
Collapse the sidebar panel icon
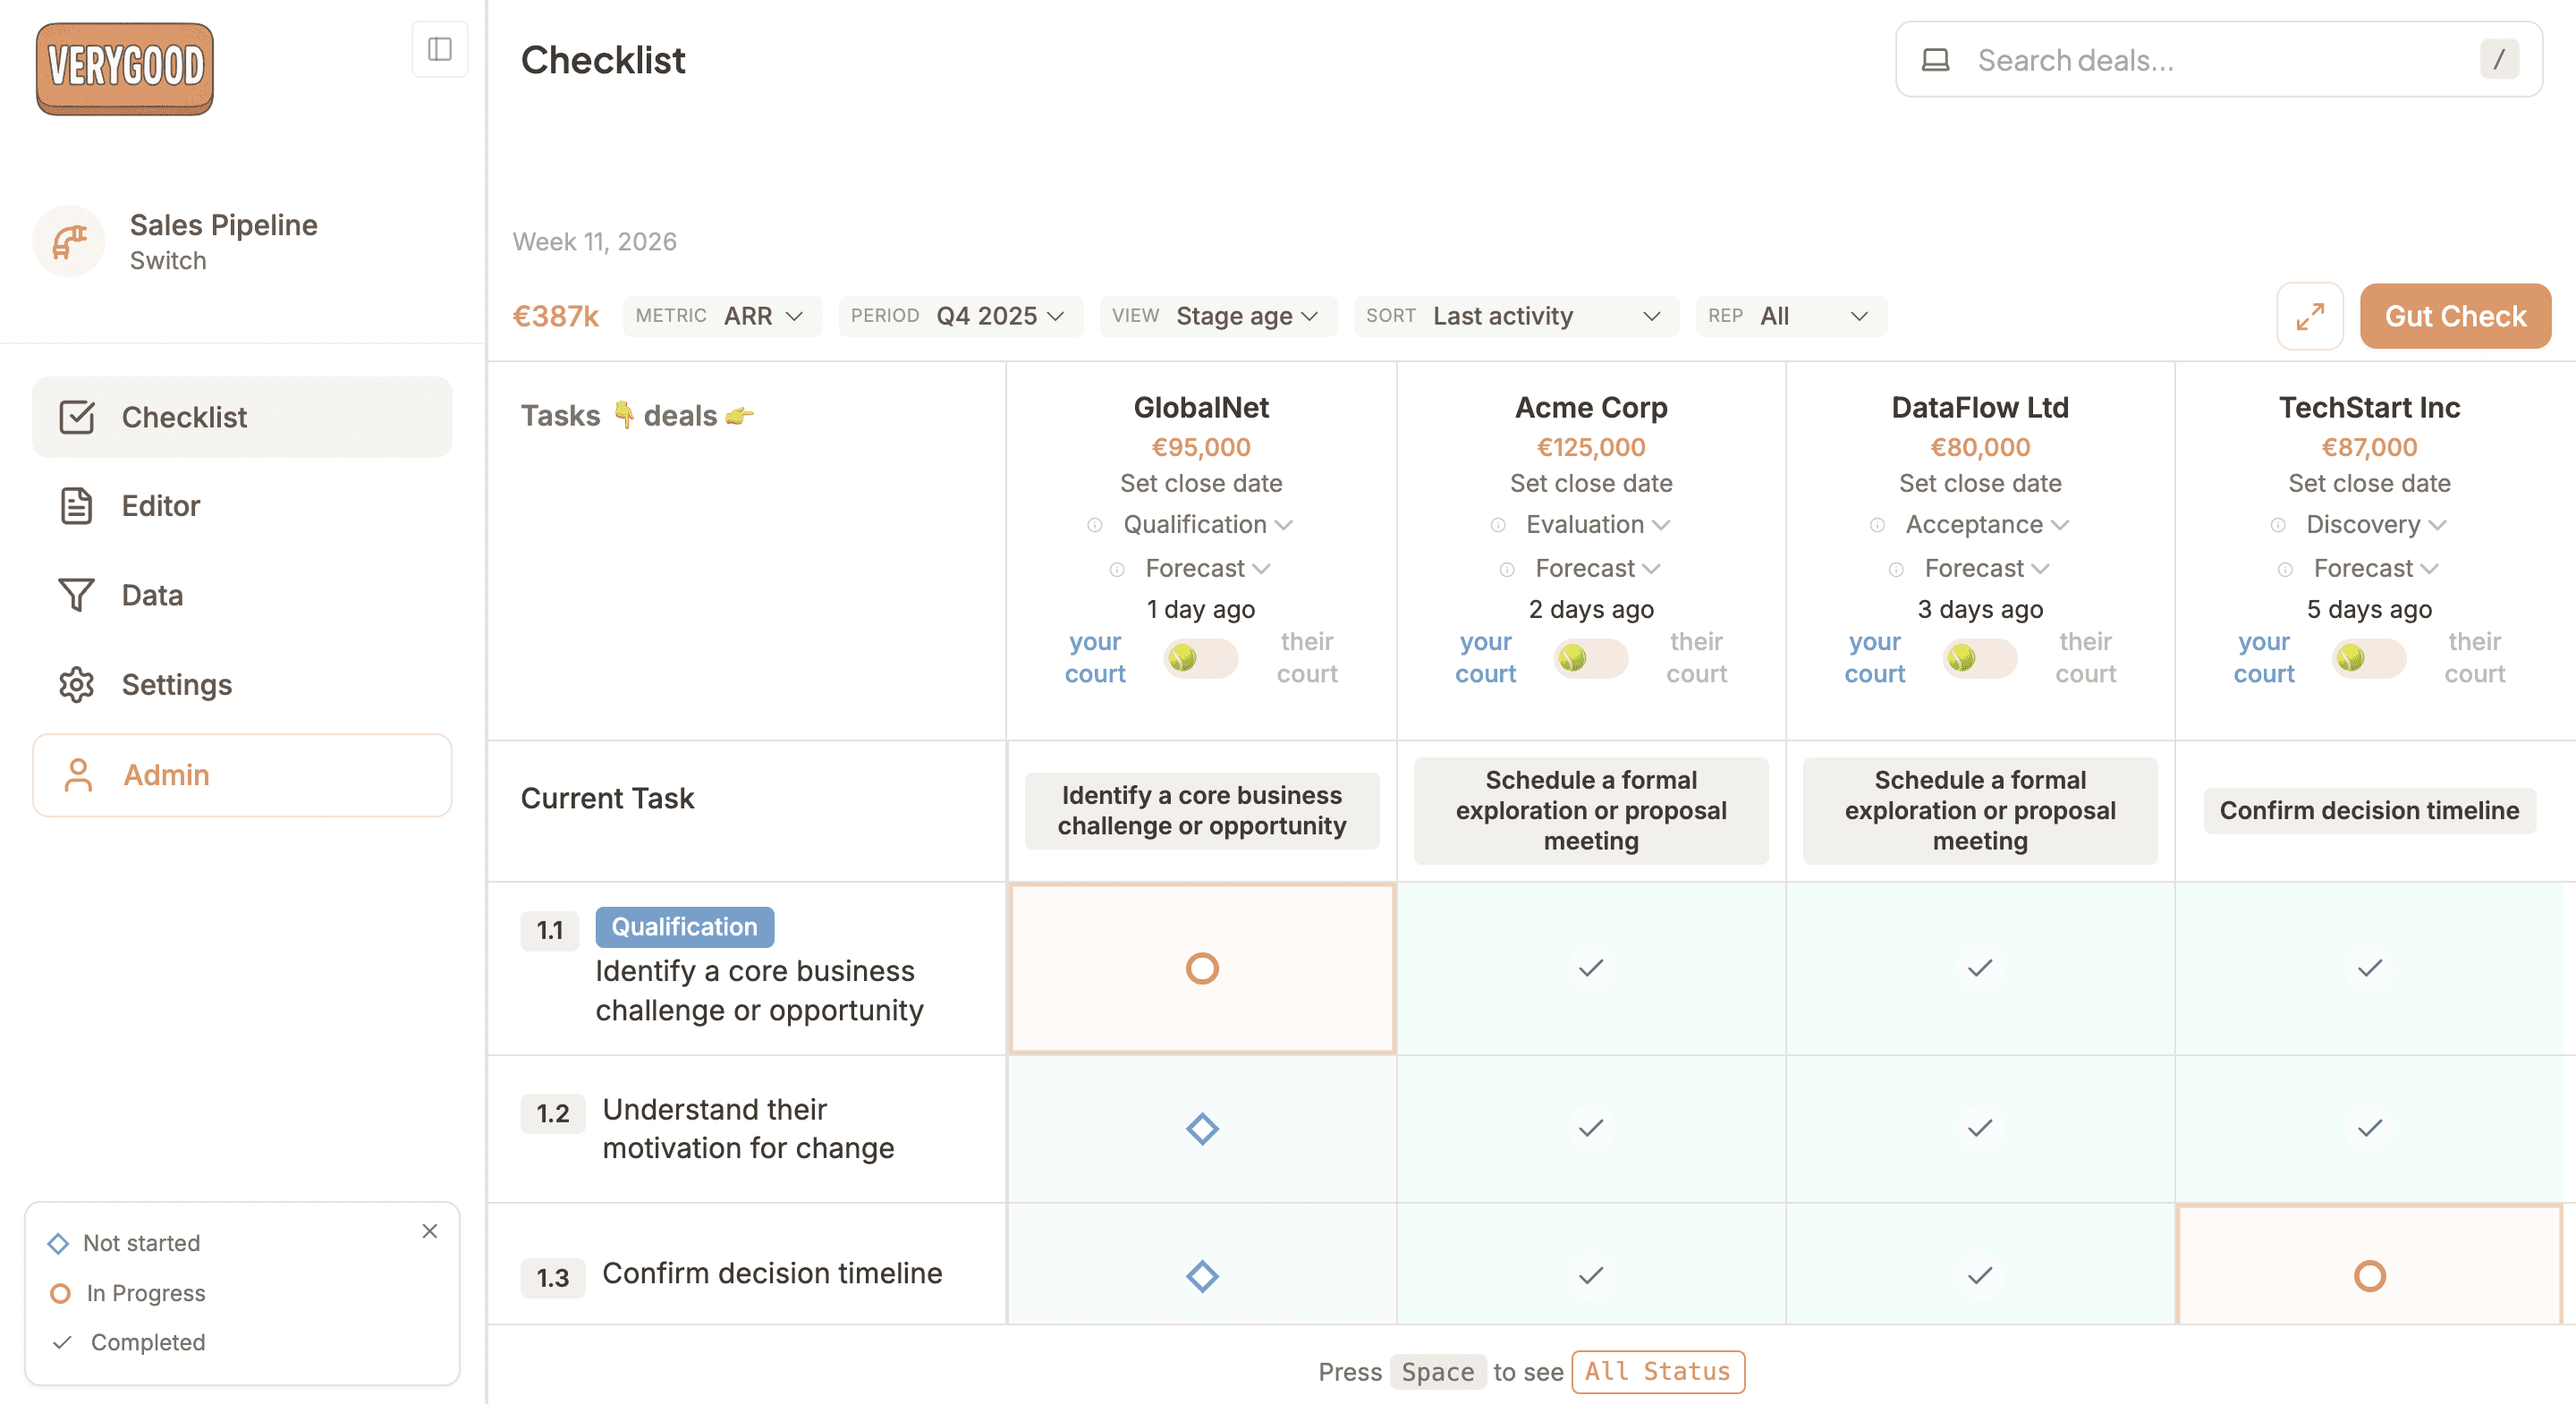439,49
